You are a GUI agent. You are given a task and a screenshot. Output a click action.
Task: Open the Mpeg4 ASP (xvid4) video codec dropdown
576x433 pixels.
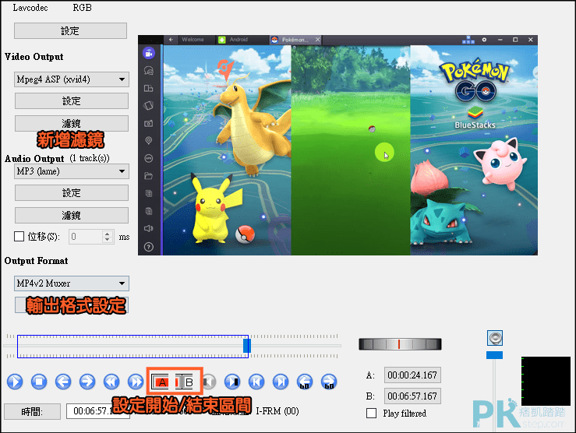pyautogui.click(x=72, y=79)
